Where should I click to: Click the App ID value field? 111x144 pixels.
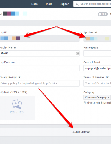pos(40,38)
